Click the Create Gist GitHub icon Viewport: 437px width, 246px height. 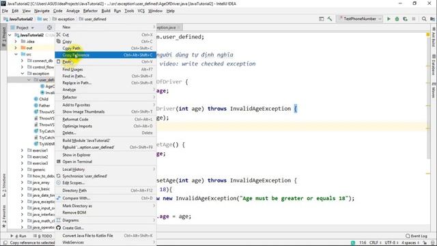[x=59, y=228]
